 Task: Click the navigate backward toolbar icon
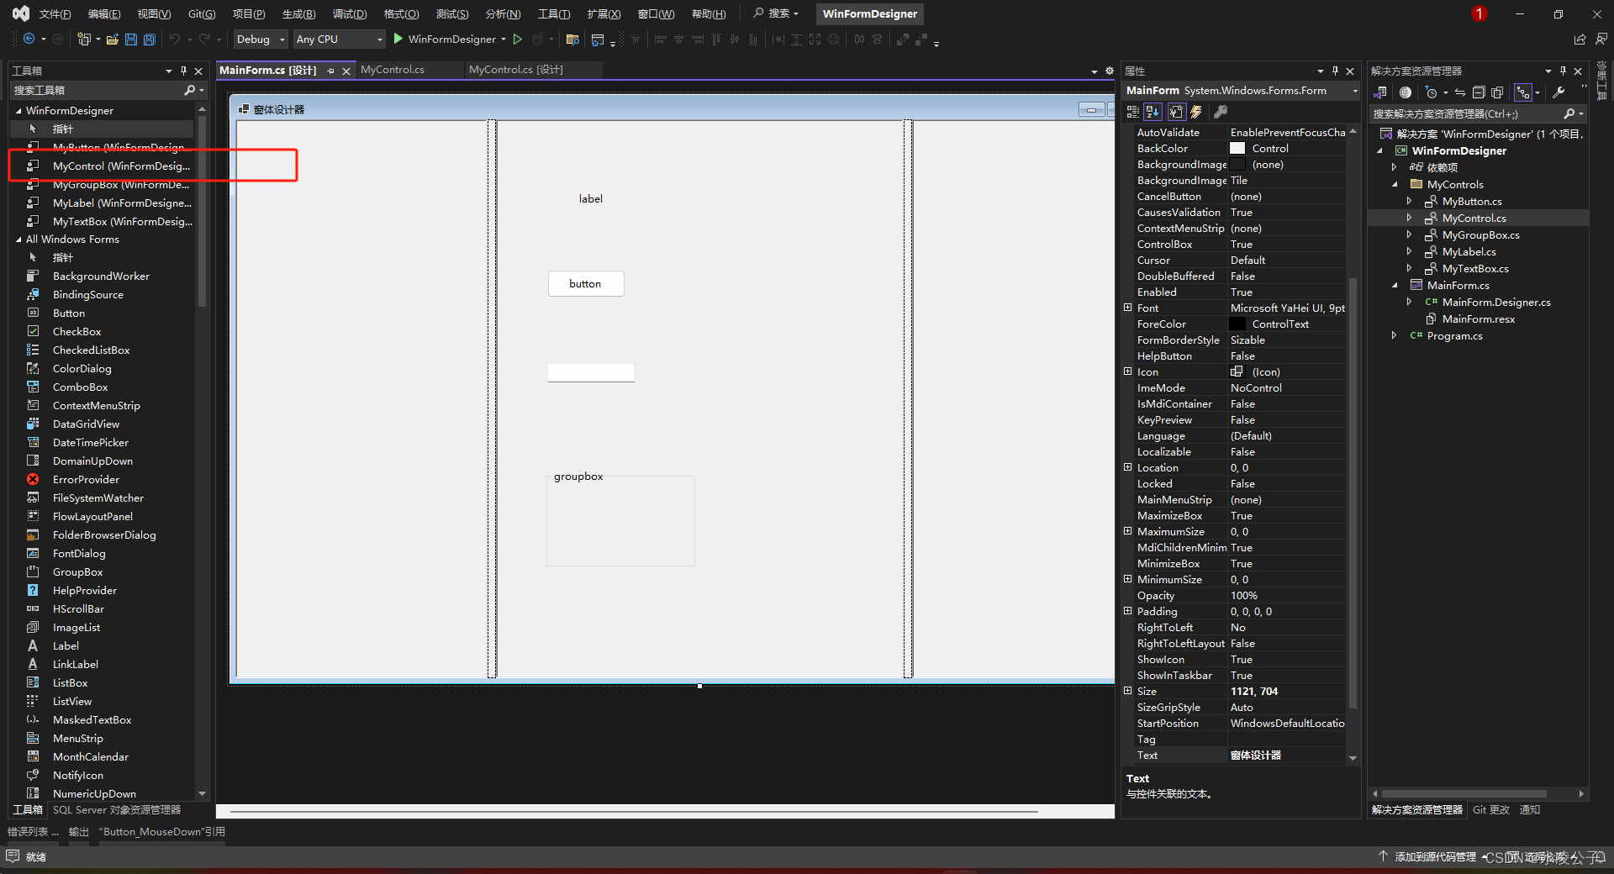[29, 39]
